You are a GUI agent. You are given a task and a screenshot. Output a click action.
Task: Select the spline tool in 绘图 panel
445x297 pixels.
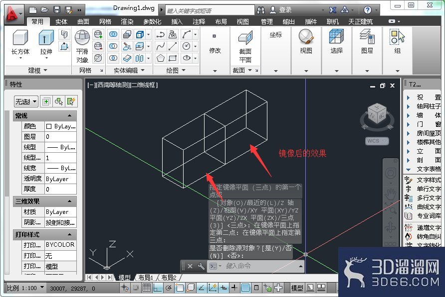coord(160,46)
